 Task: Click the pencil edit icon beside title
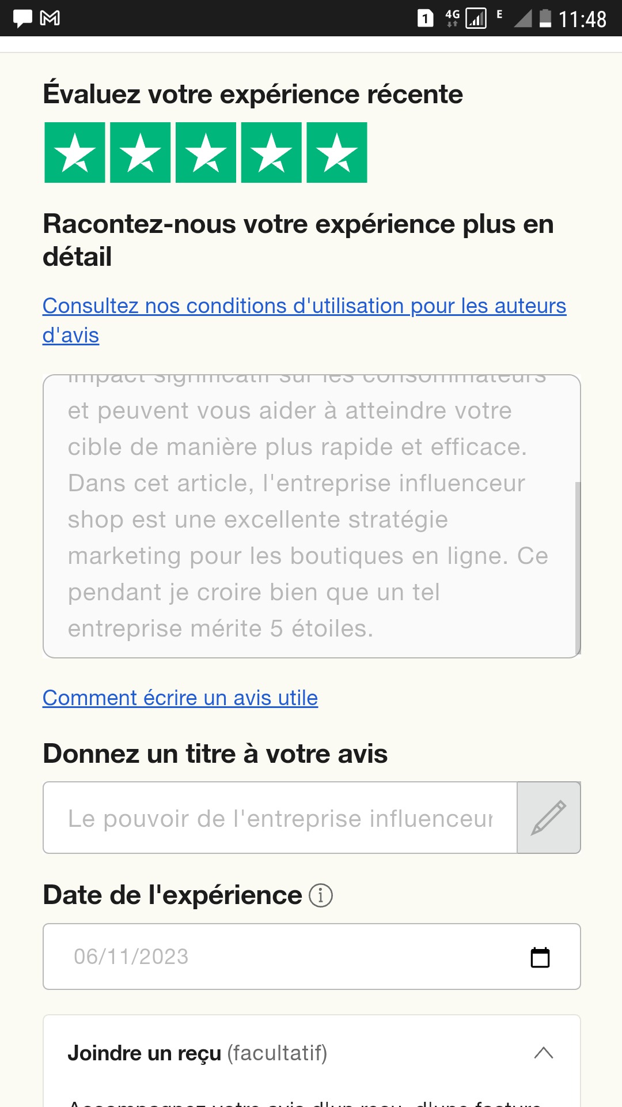click(x=548, y=818)
